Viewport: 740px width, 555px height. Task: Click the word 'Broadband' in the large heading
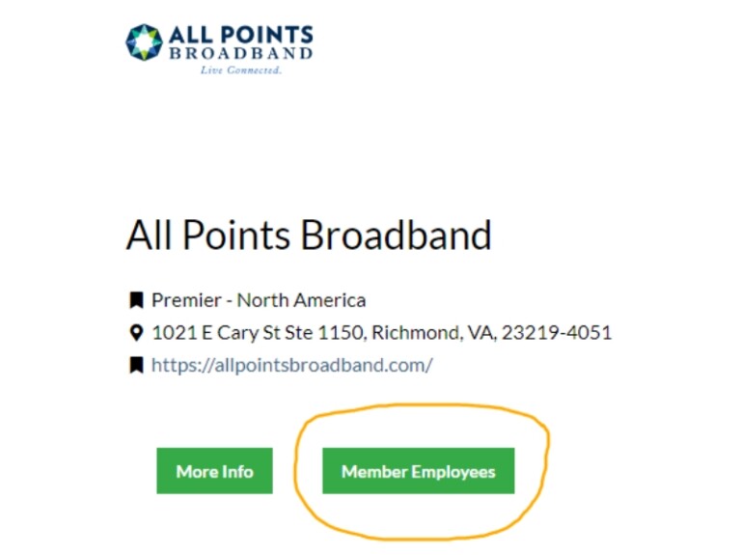pyautogui.click(x=397, y=235)
